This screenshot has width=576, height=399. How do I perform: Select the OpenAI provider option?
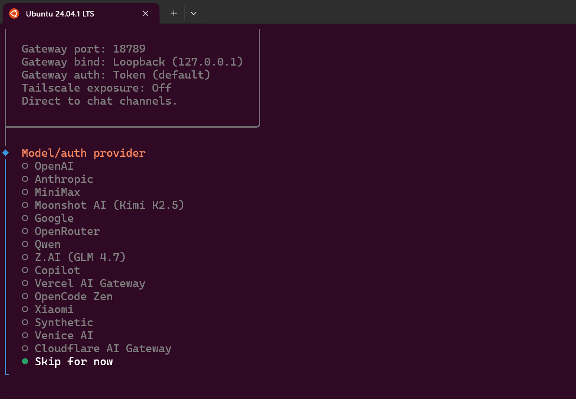(x=48, y=166)
